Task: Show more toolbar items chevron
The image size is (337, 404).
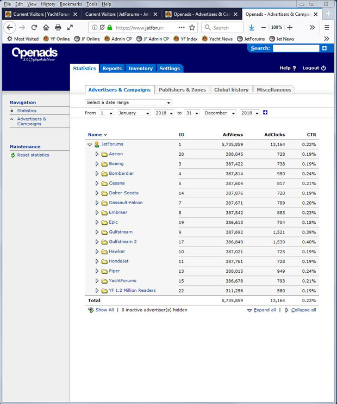Action: click(313, 27)
